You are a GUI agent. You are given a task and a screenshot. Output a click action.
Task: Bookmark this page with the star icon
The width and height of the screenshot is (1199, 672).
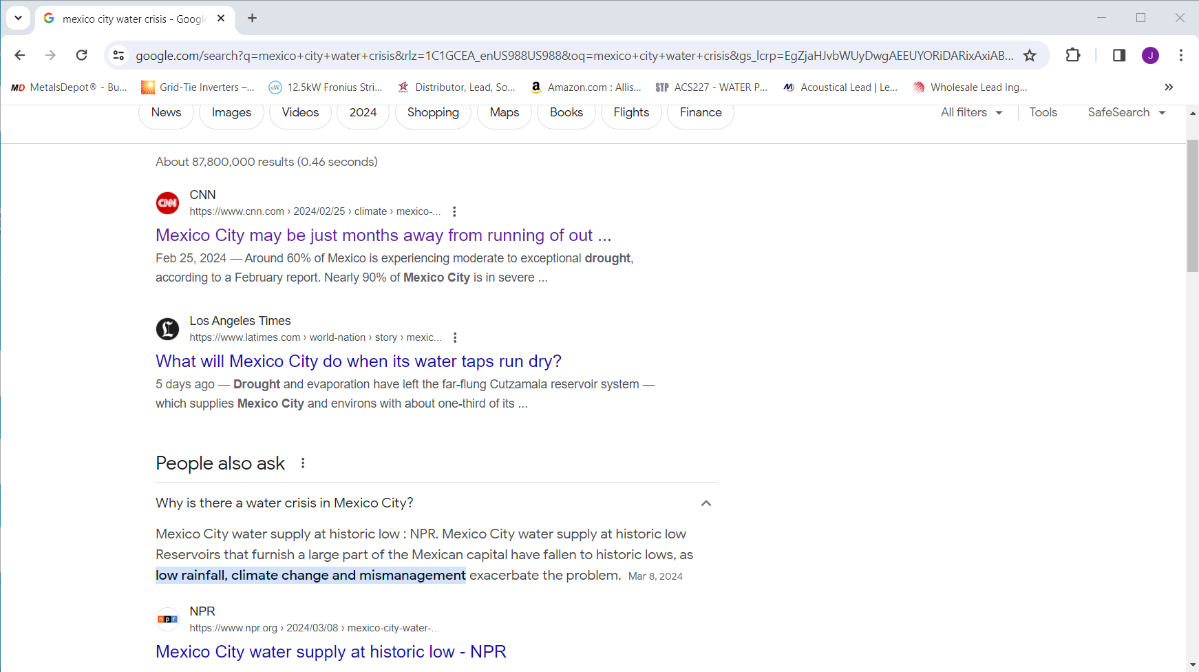pyautogui.click(x=1029, y=55)
